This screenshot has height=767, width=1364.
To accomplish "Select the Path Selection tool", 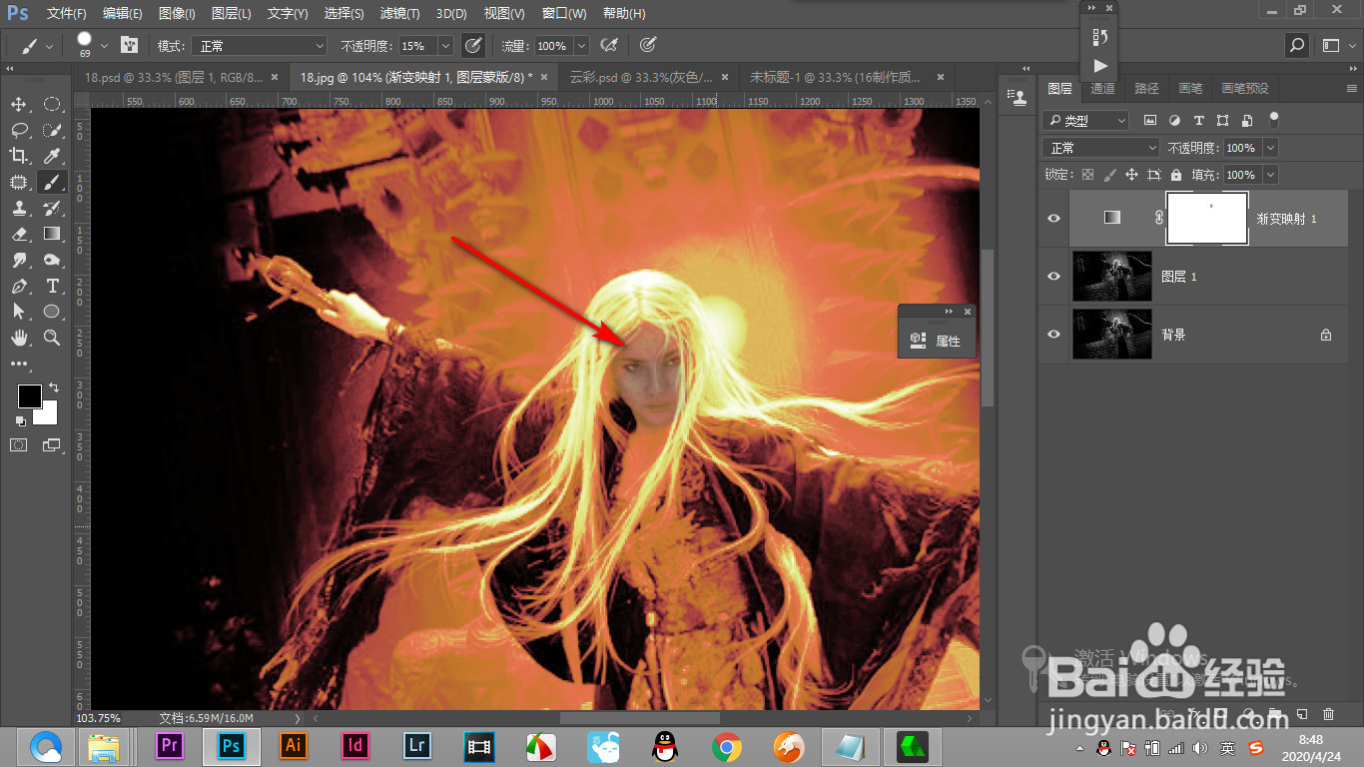I will pos(18,312).
